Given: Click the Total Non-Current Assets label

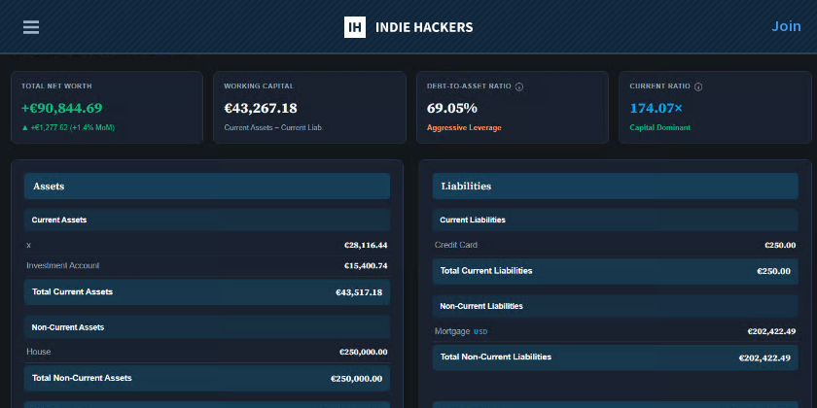Looking at the screenshot, I should coord(82,378).
